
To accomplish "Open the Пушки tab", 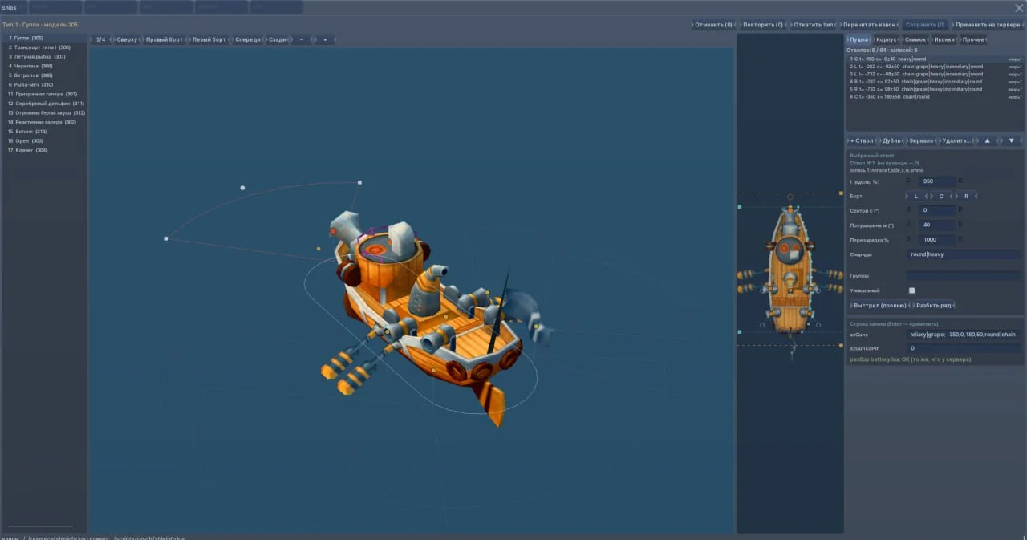I will click(x=859, y=39).
